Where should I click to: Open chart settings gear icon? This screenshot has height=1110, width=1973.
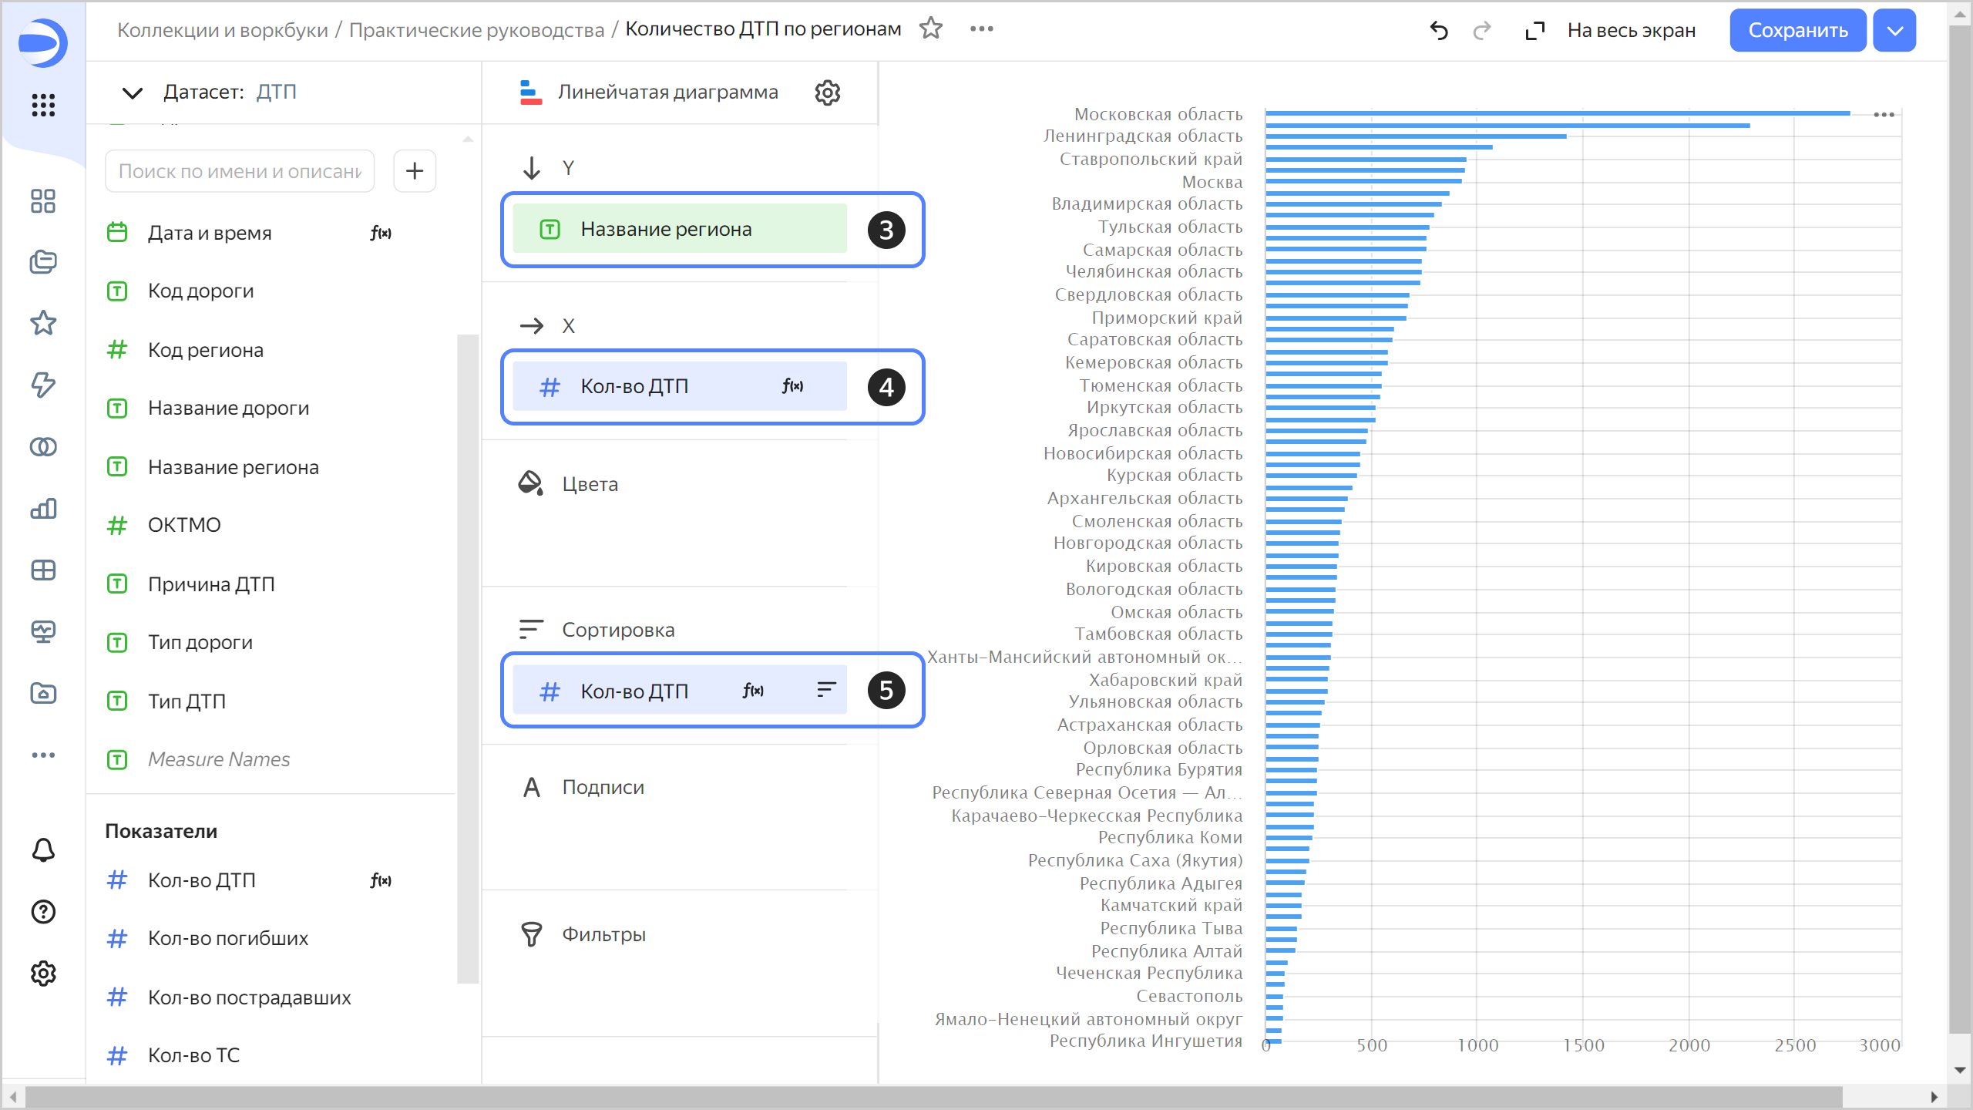(827, 92)
